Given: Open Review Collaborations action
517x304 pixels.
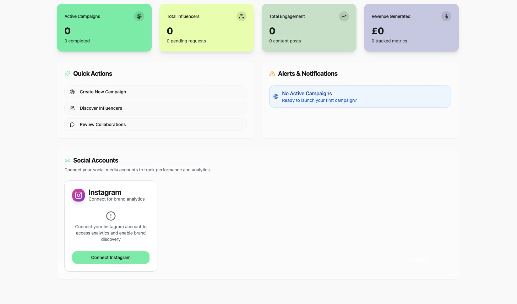Looking at the screenshot, I should pyautogui.click(x=155, y=124).
